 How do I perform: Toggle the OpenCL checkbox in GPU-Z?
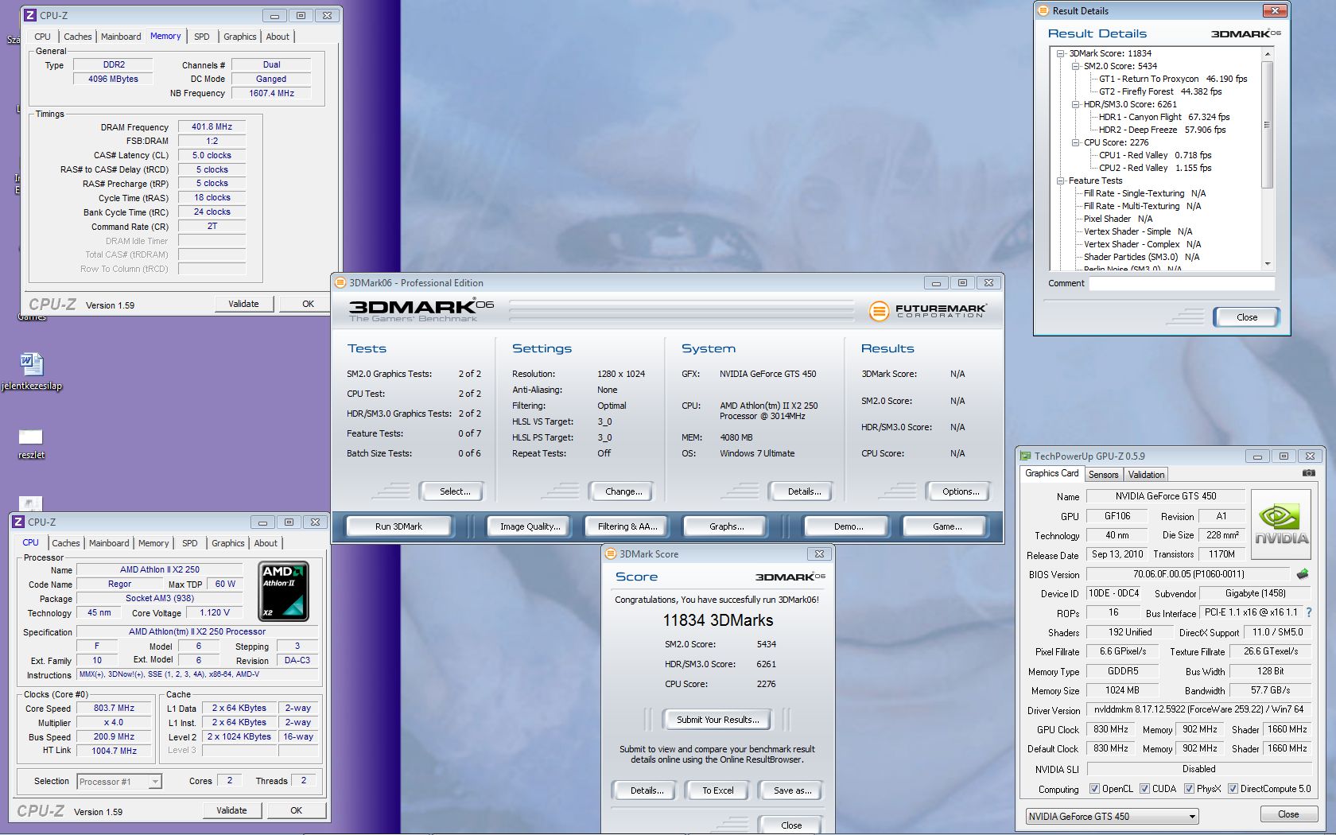(x=1094, y=789)
